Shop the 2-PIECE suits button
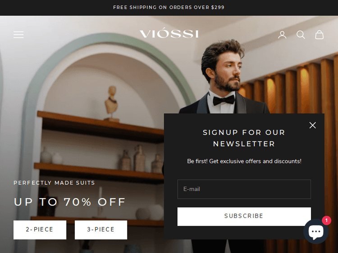338x253 pixels. (x=40, y=230)
